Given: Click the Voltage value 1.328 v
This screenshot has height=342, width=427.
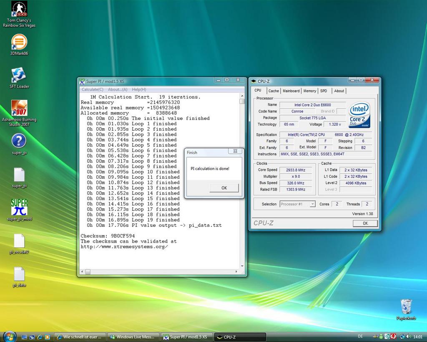Looking at the screenshot, I should 335,124.
